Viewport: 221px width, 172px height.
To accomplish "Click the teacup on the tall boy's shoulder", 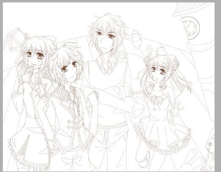I will click(x=122, y=55).
